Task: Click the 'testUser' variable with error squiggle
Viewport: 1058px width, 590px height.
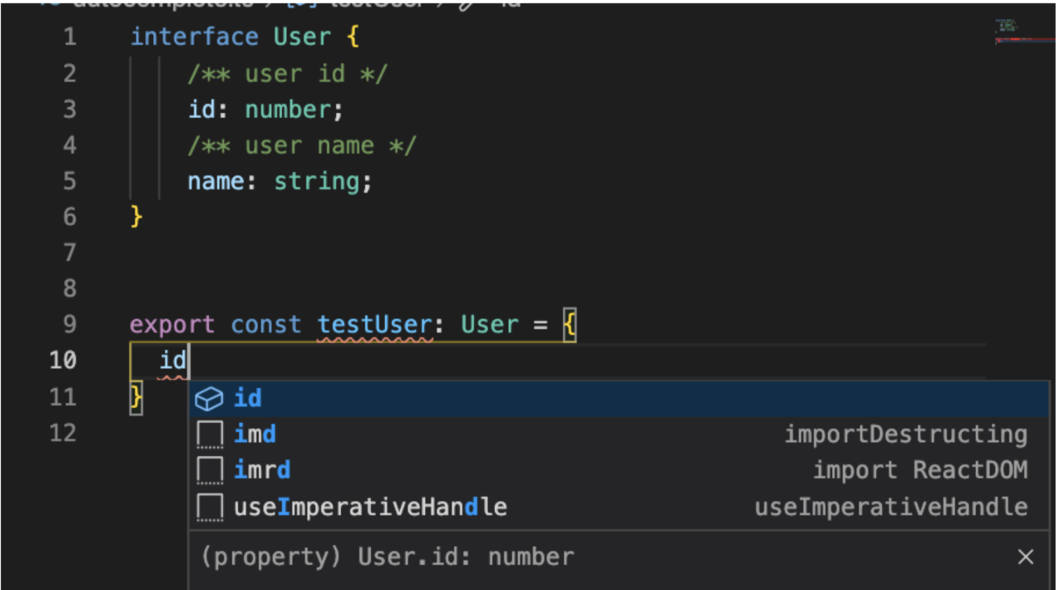Action: 375,324
